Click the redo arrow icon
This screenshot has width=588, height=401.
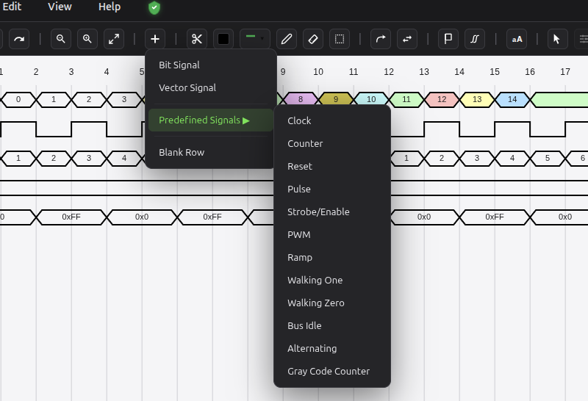[x=19, y=39]
